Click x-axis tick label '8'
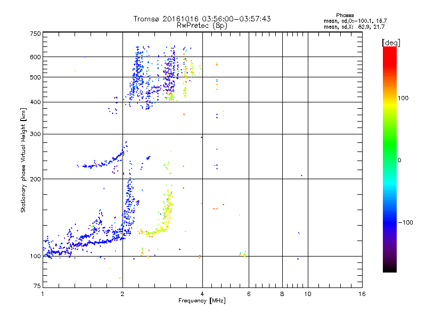The width and height of the screenshot is (426, 320). tap(282, 294)
